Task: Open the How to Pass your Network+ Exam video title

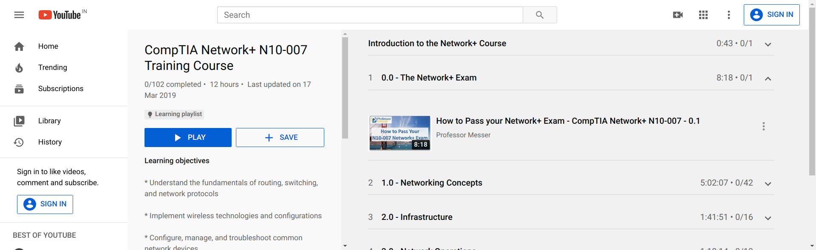Action: (568, 121)
